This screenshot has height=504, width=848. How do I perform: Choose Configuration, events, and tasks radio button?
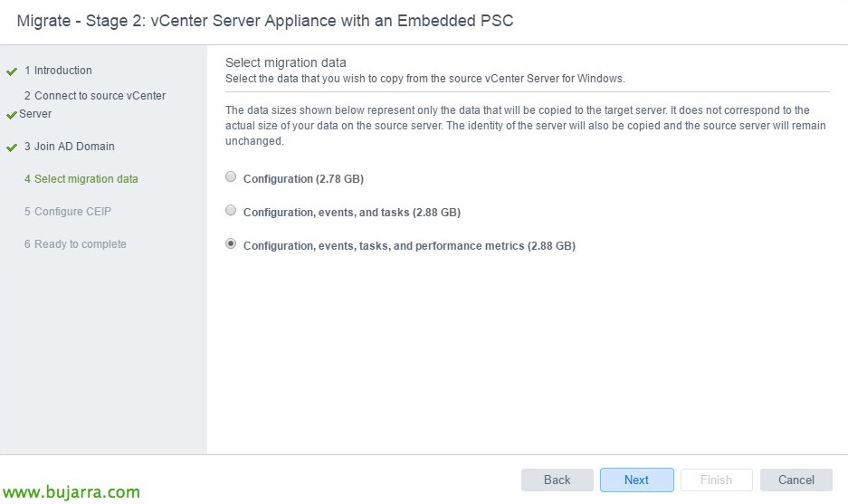(x=231, y=211)
